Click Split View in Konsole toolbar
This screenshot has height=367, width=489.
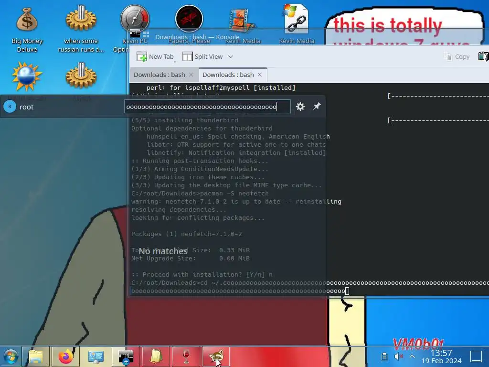(202, 56)
